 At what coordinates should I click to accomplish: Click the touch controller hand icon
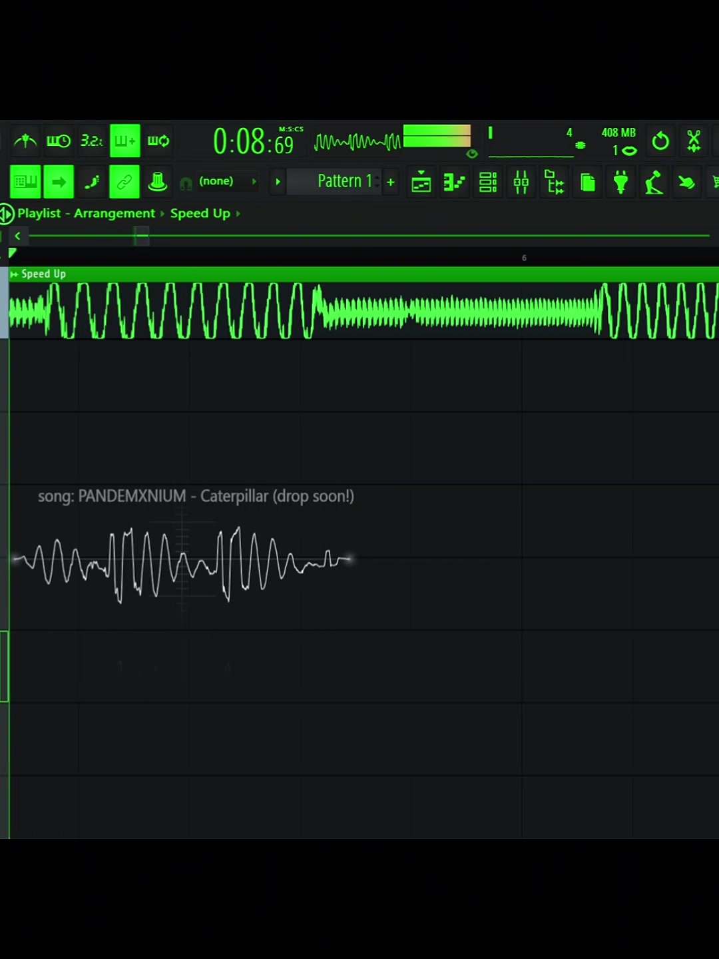tap(686, 182)
